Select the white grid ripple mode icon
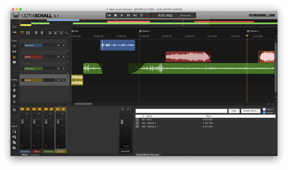Image resolution: width=288 pixels, height=170 pixels. click(x=28, y=33)
